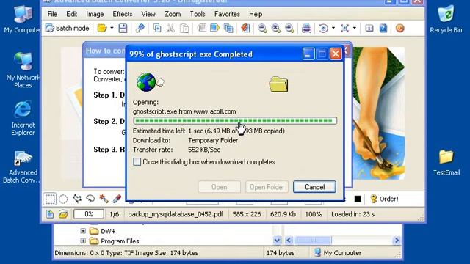Click the Order! button

(384, 199)
